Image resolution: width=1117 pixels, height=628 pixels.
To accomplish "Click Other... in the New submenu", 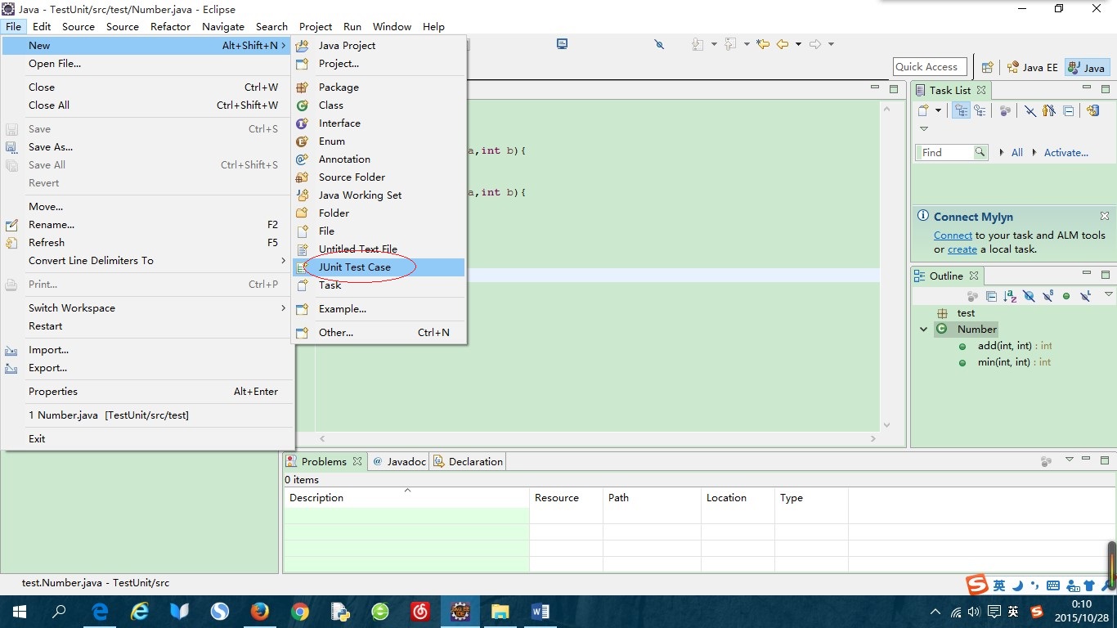I will tap(379, 333).
